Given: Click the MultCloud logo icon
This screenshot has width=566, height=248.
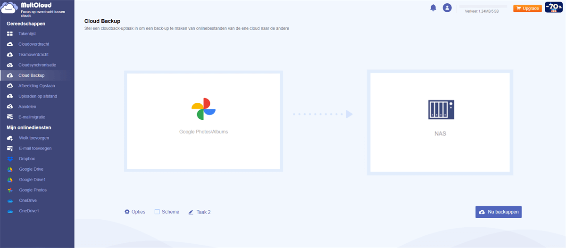Looking at the screenshot, I should coord(10,8).
